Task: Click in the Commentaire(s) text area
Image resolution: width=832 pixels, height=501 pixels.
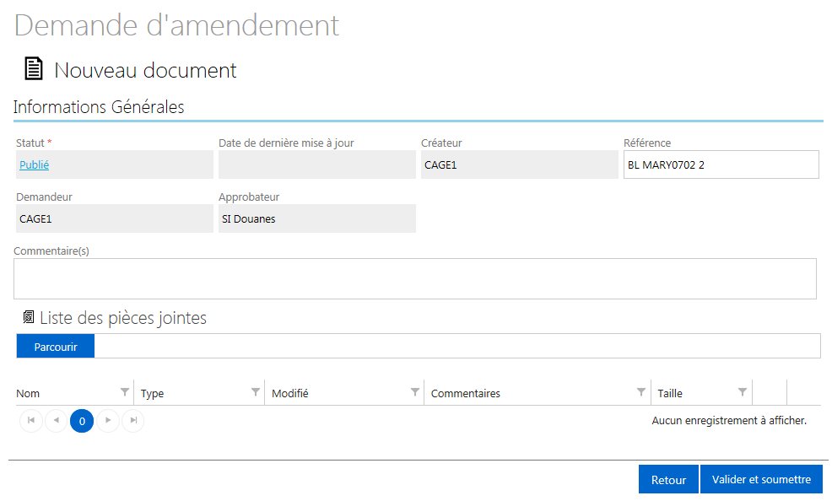Action: 415,279
